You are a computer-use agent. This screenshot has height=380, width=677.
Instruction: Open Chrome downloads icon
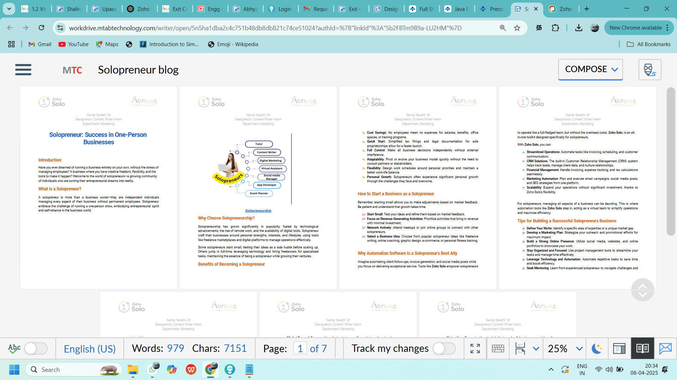pyautogui.click(x=579, y=28)
